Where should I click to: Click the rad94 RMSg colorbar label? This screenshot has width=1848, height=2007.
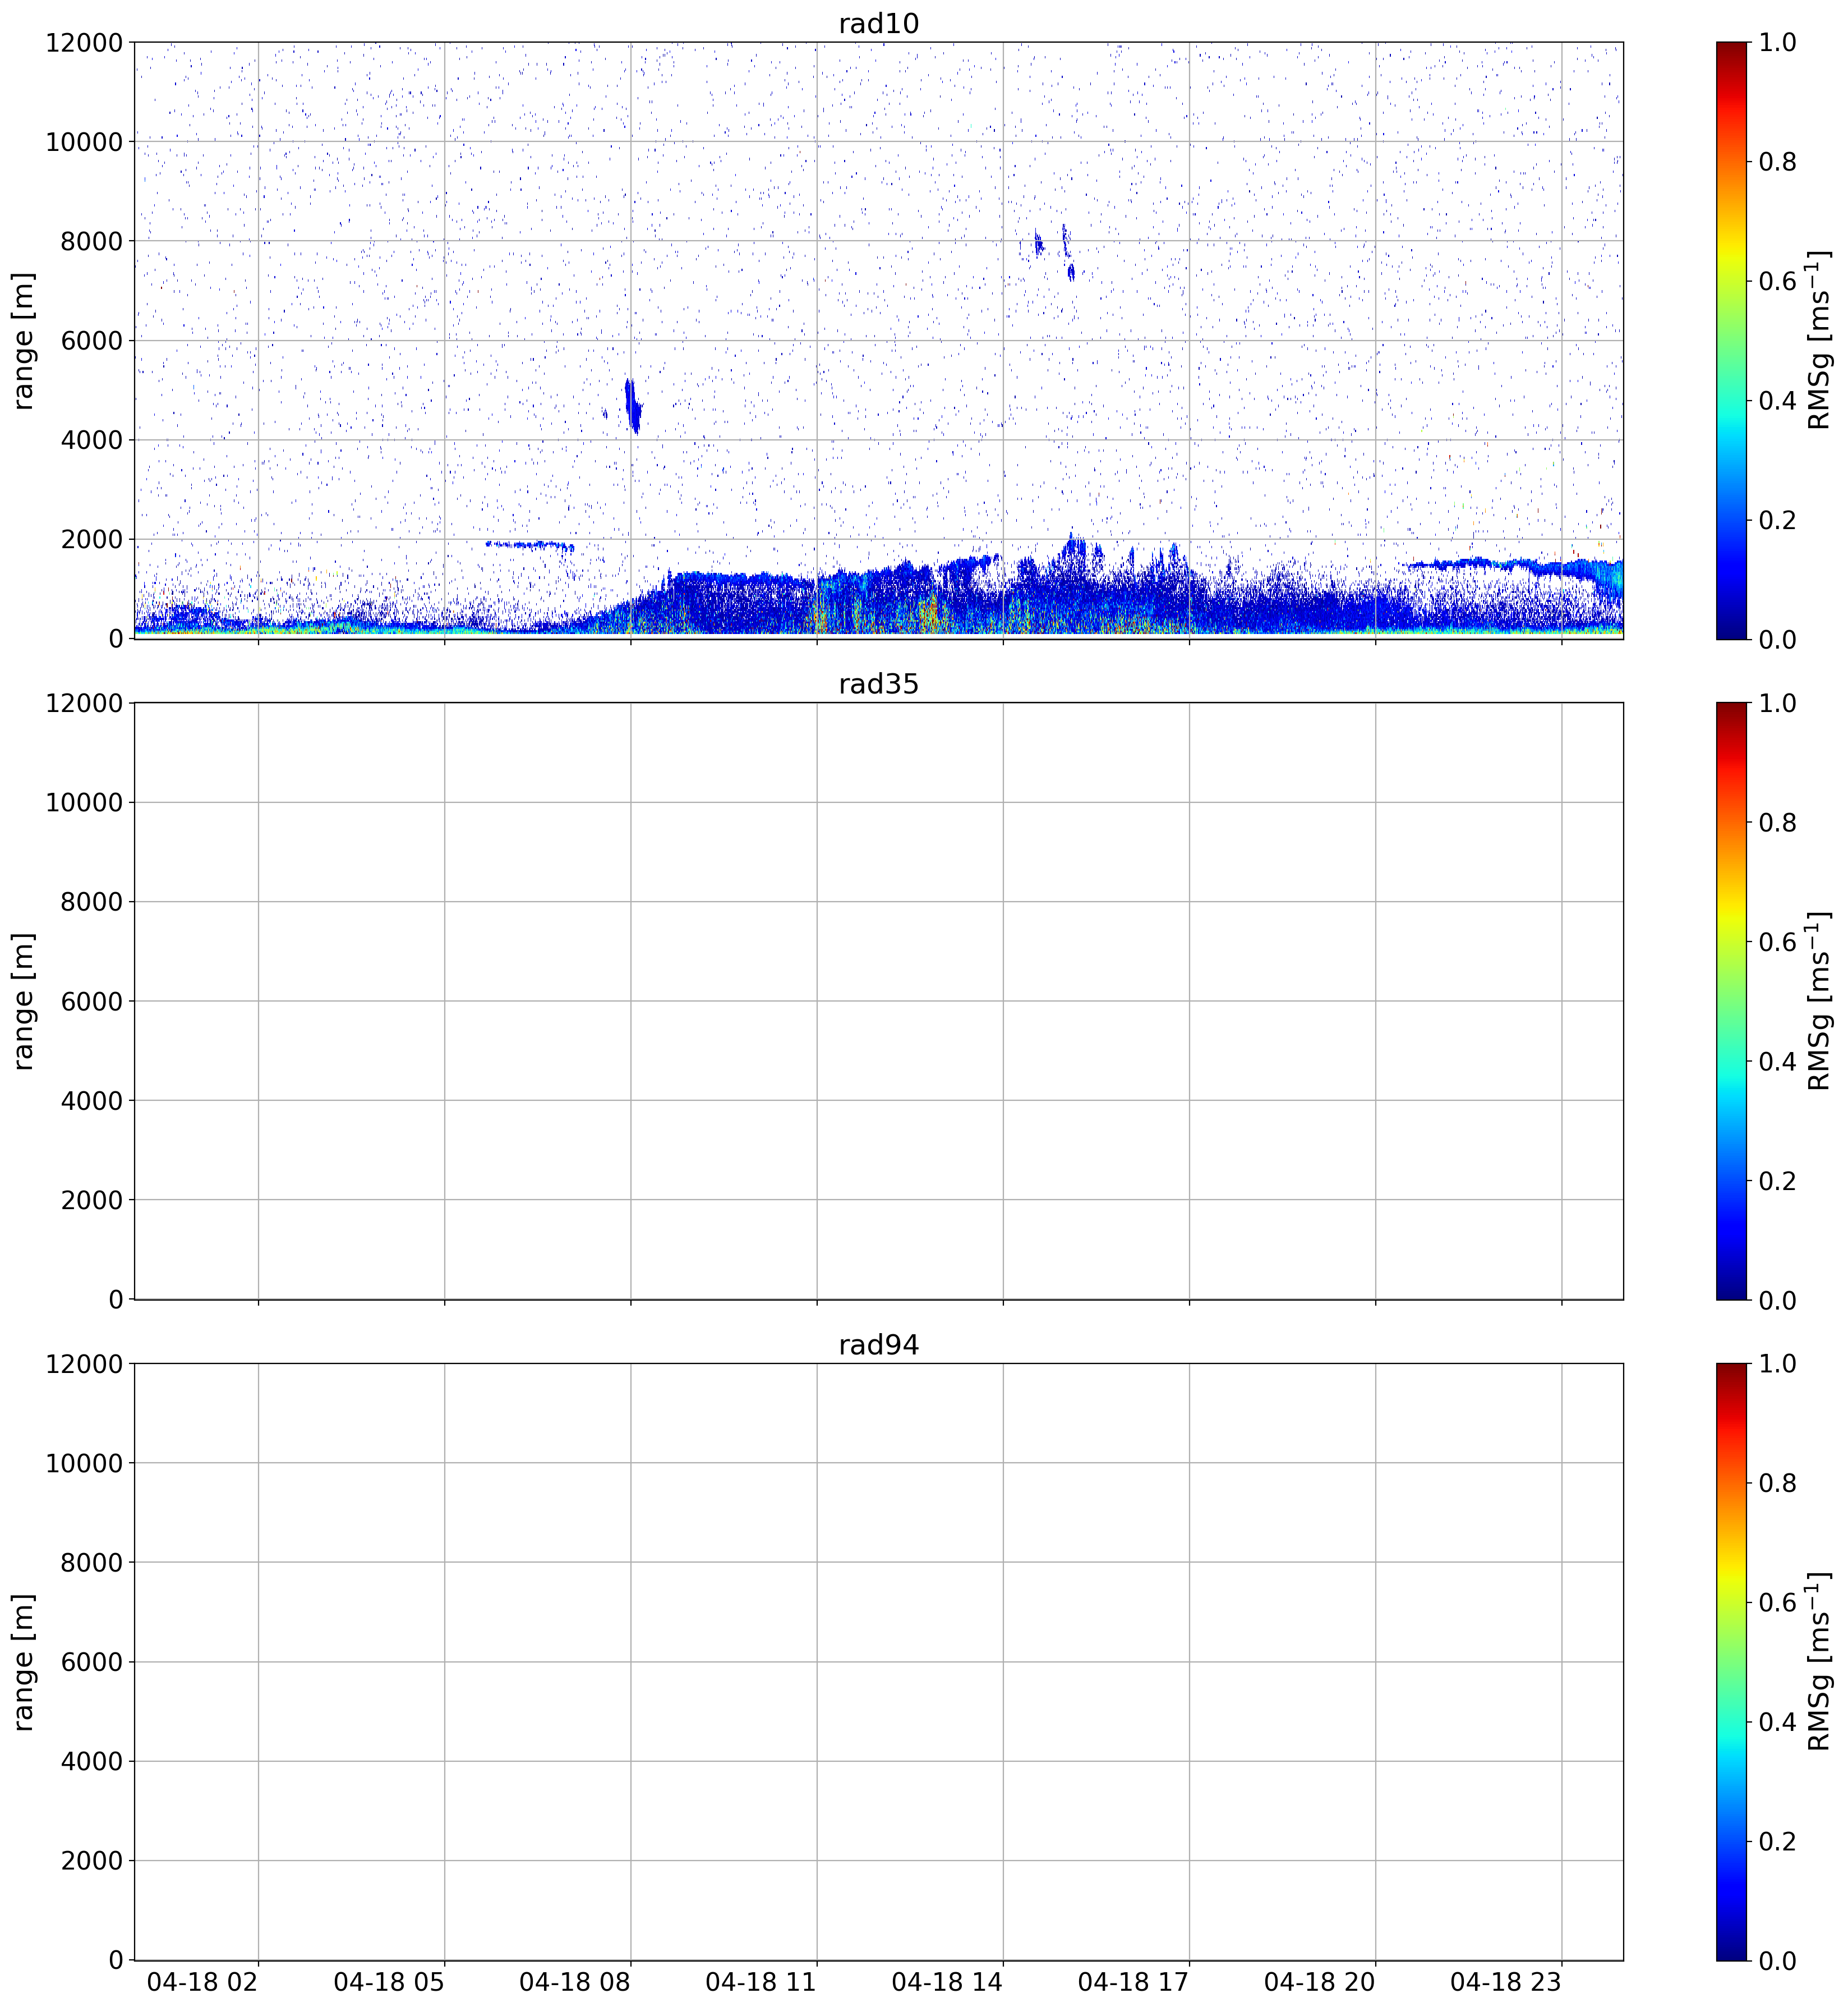click(1819, 1662)
